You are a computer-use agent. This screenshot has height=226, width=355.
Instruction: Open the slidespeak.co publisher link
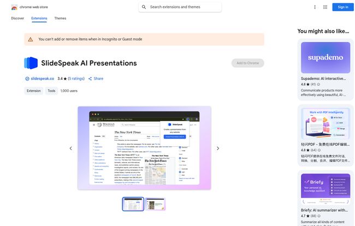[x=42, y=79]
